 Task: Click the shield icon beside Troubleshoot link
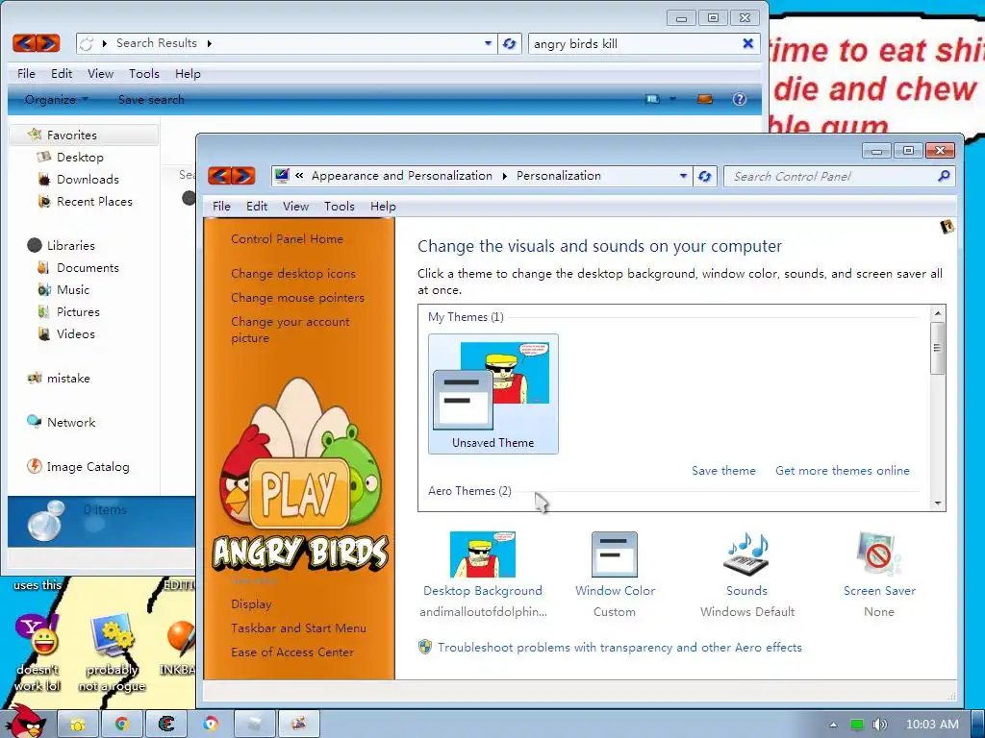point(425,647)
